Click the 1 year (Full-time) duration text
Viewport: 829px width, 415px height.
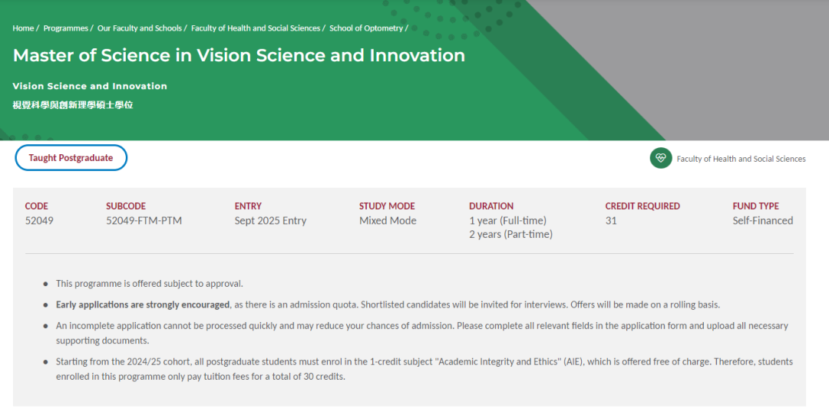(x=507, y=220)
